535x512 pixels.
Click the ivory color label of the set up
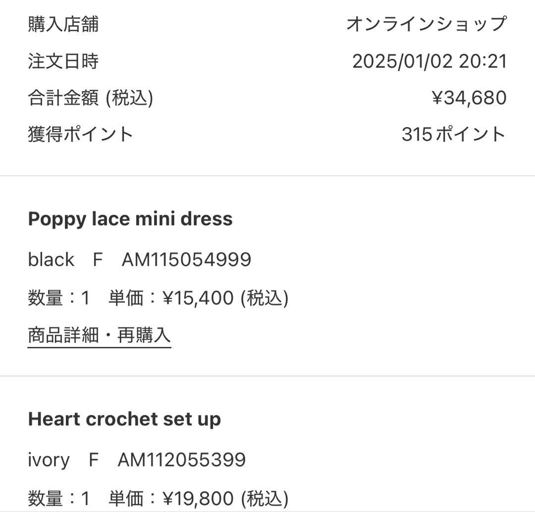click(49, 460)
